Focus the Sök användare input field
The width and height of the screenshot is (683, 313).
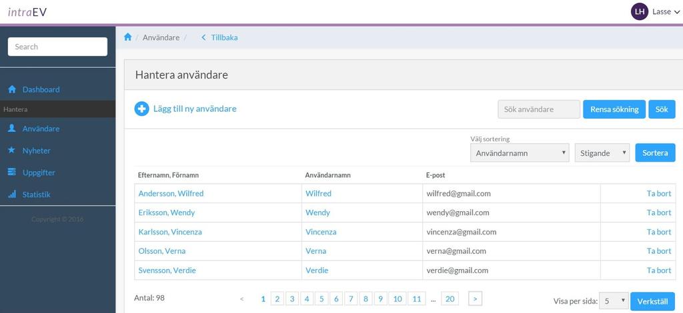pyautogui.click(x=539, y=109)
